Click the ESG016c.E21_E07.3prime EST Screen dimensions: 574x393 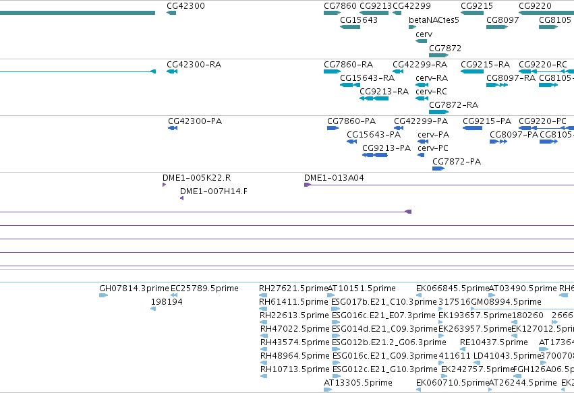(x=336, y=322)
